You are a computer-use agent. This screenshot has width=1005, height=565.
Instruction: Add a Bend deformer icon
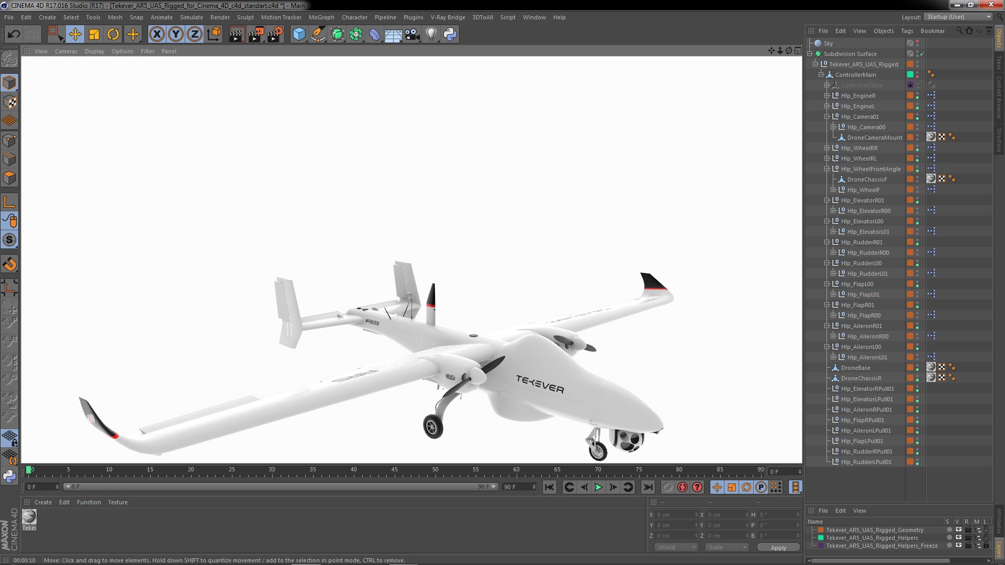tap(375, 35)
